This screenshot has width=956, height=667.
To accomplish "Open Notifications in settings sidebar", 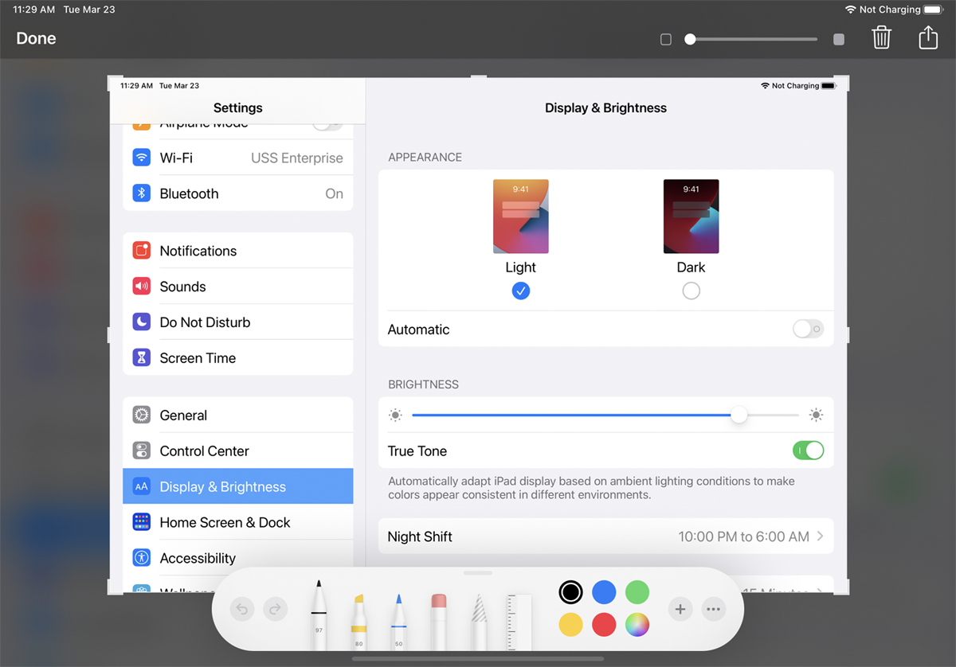I will [238, 251].
